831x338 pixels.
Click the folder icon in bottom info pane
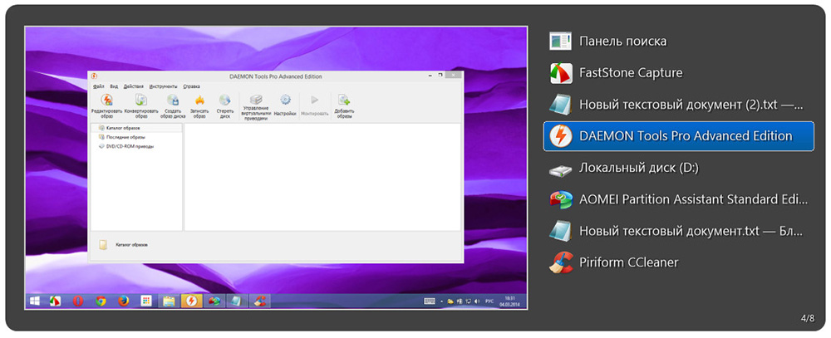[103, 245]
